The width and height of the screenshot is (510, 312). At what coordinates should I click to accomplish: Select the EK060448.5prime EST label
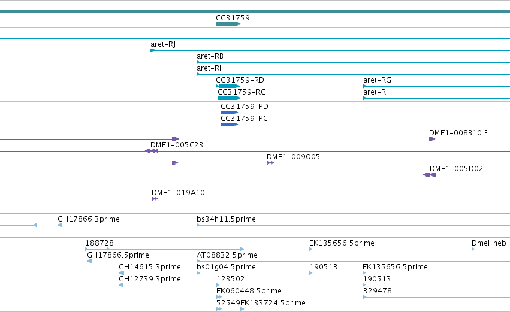coord(249,291)
